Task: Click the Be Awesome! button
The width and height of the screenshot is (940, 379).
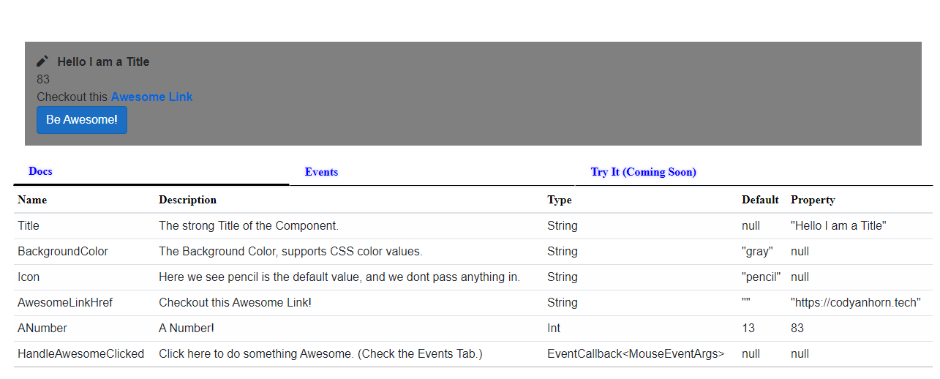Action: [82, 120]
